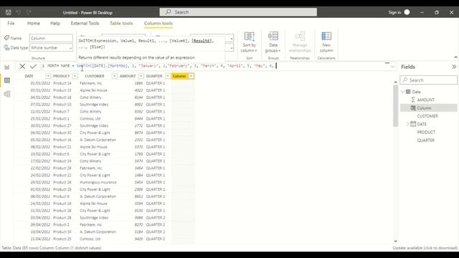Collapse the Data table tree in Fields
Image resolution: width=459 pixels, height=258 pixels.
point(403,92)
